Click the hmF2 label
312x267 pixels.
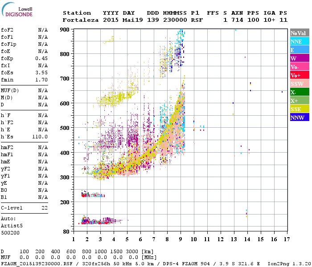tap(7, 147)
